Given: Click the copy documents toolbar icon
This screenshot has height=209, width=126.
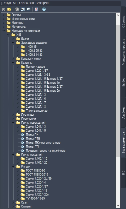Looking at the screenshot, I should 17,9.
